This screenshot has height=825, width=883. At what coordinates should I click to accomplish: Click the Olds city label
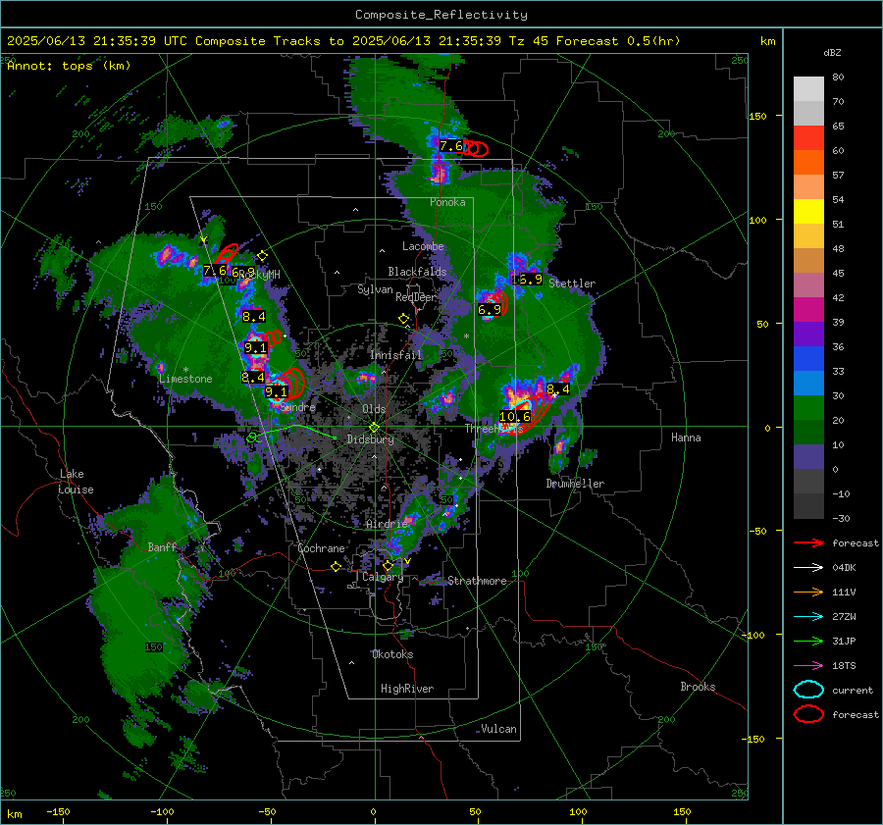pos(374,409)
